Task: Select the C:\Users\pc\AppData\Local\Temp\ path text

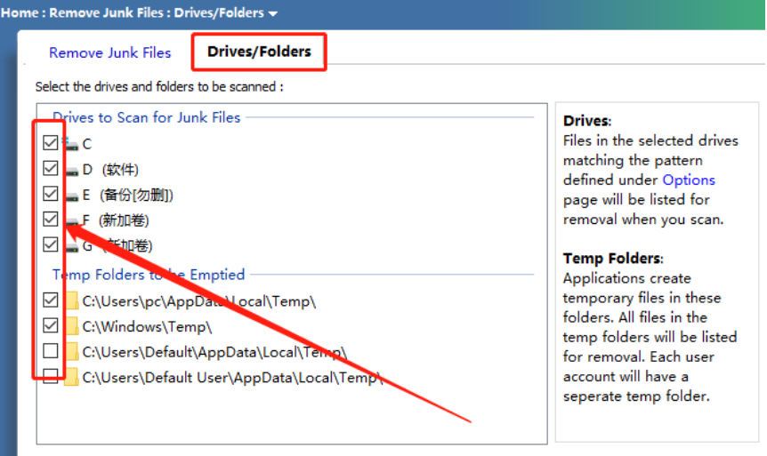Action: pos(199,301)
